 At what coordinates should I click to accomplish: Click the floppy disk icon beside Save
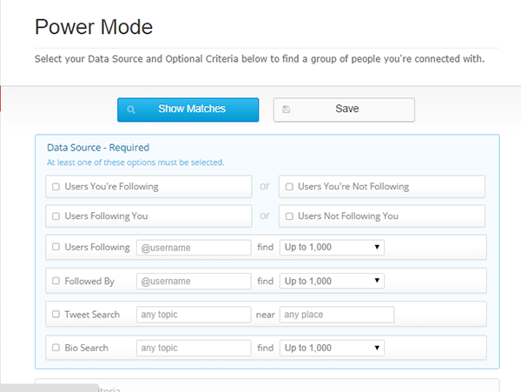coord(287,110)
